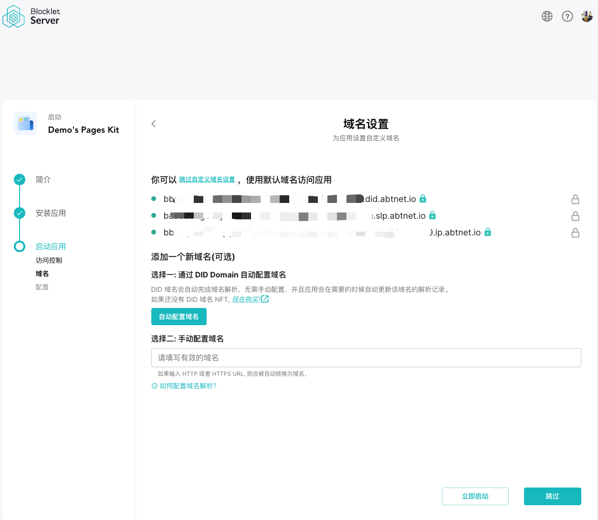Select the 简介 step in the sidebar
The image size is (598, 520).
point(43,180)
